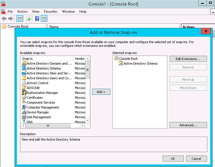Select Console Root in the selected snap-ins tree

(128, 59)
